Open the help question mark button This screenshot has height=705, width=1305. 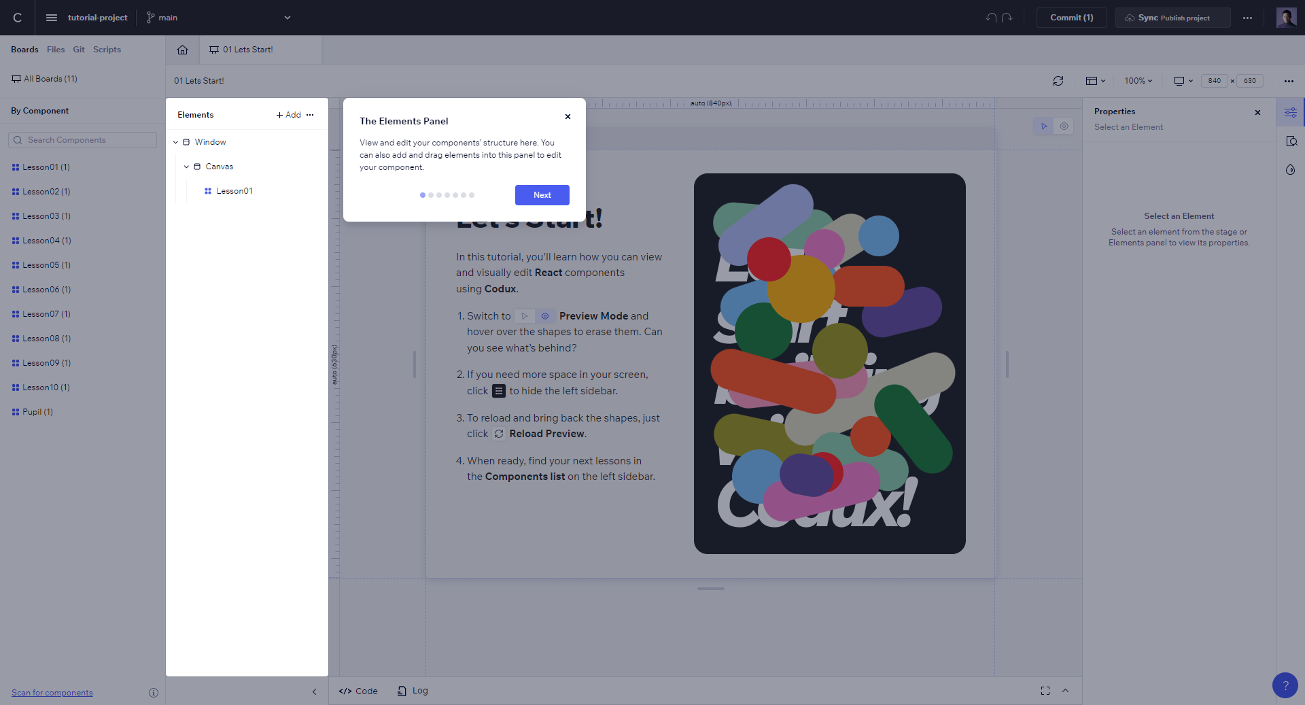point(1285,685)
